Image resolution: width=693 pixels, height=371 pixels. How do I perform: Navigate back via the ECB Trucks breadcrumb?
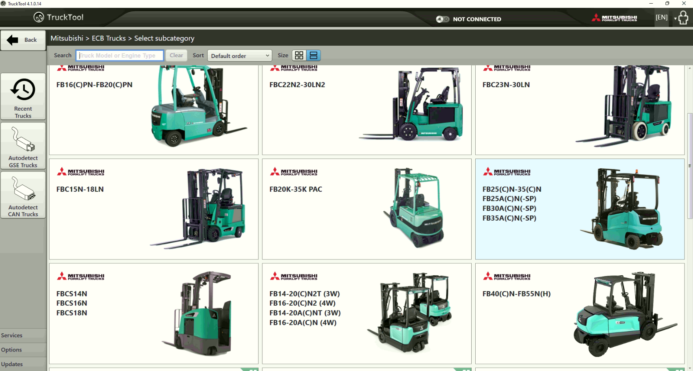[108, 38]
